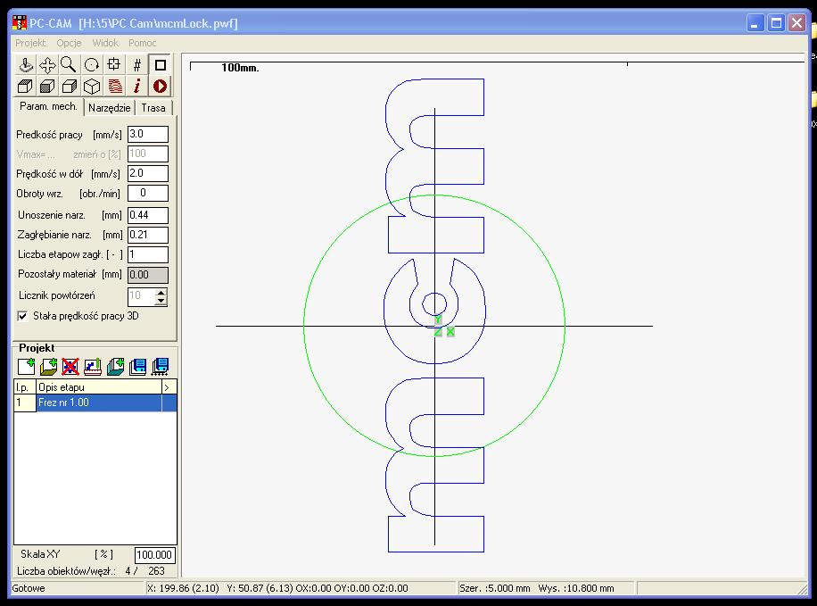Click the green Y axis marker
Image resolution: width=817 pixels, height=606 pixels.
click(438, 320)
